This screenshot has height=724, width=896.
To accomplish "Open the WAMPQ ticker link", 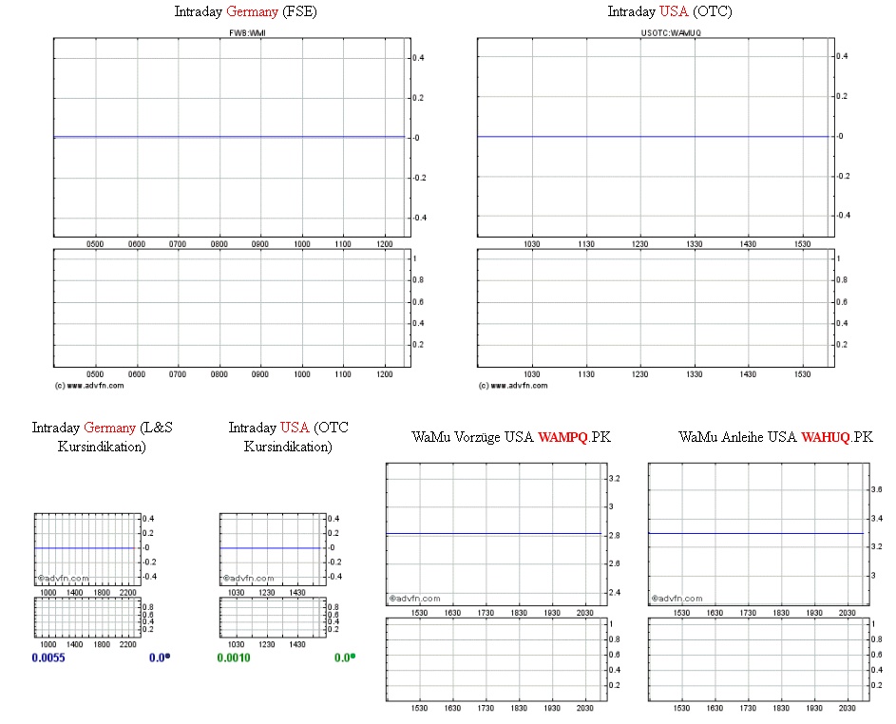I will [x=562, y=437].
